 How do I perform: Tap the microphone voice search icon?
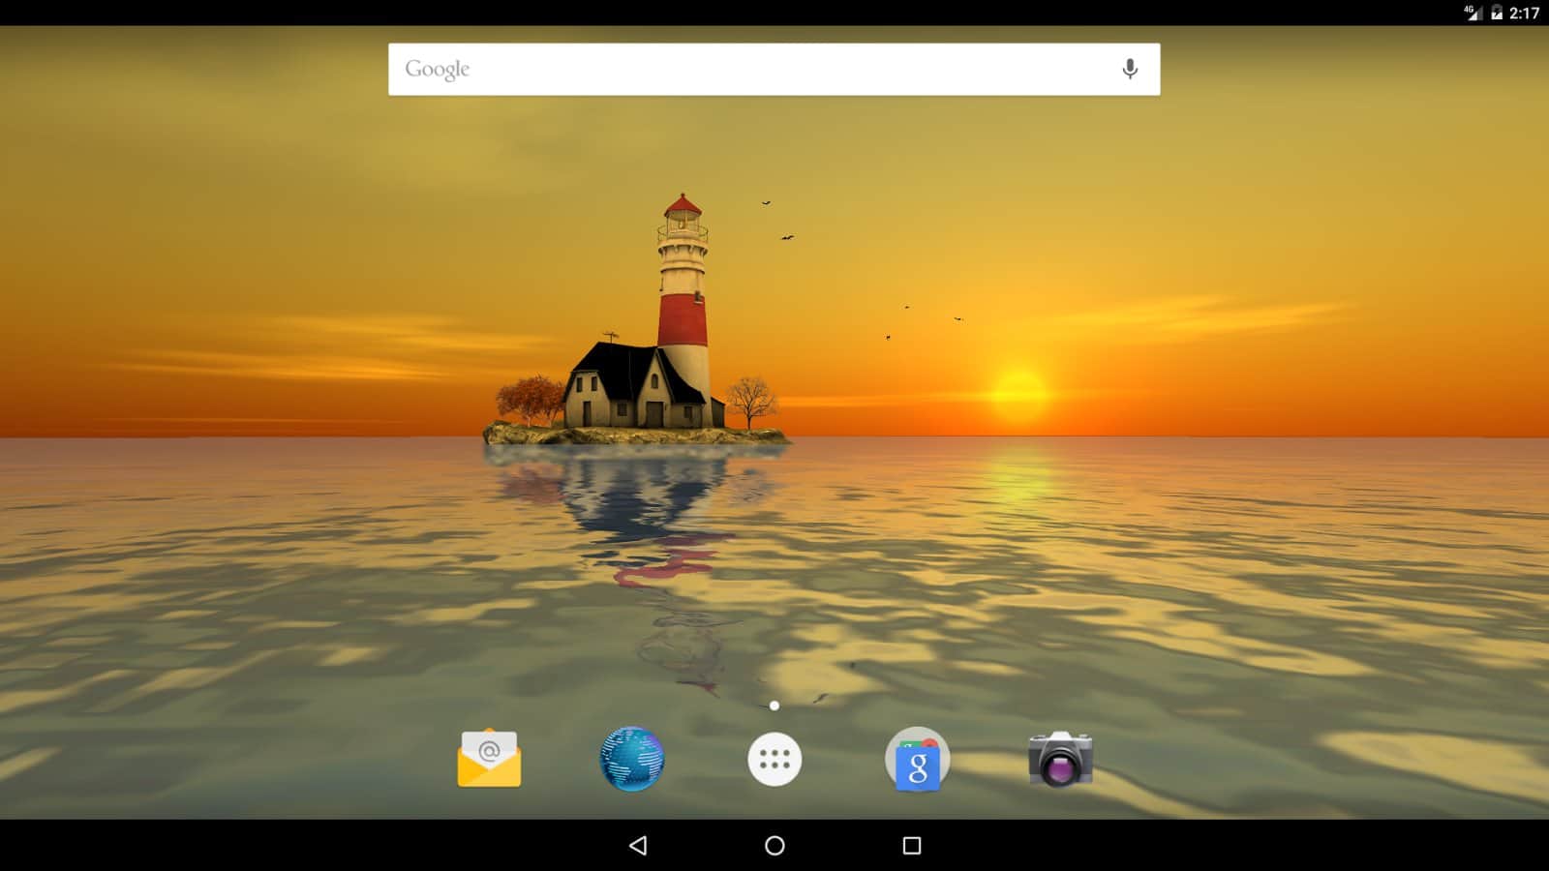tap(1129, 69)
